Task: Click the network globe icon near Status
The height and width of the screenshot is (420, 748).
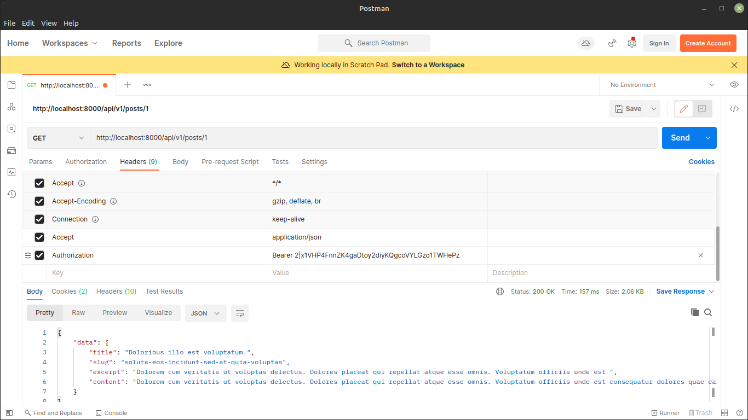Action: [x=500, y=291]
